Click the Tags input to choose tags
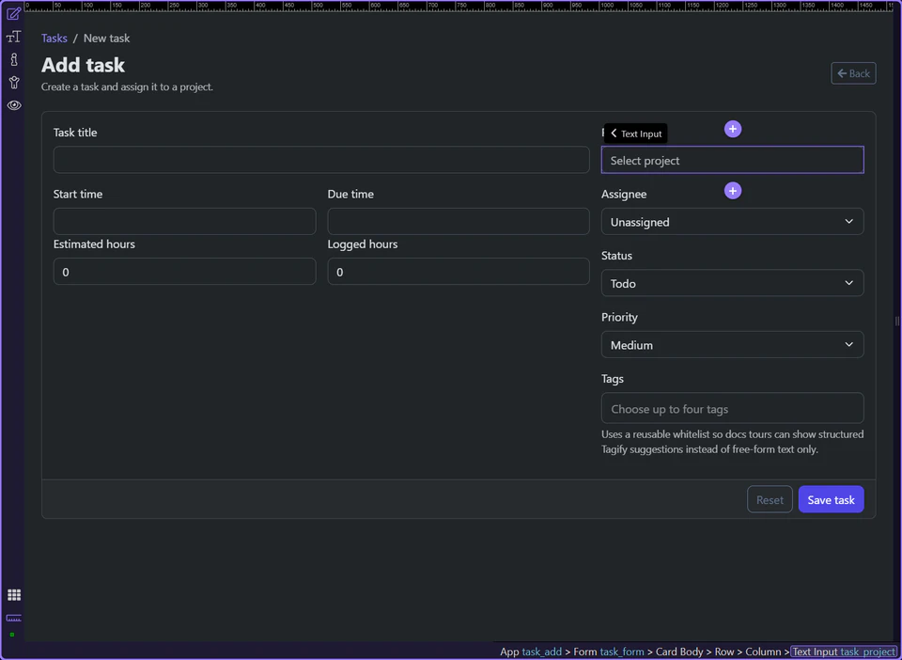The width and height of the screenshot is (902, 660). [732, 408]
